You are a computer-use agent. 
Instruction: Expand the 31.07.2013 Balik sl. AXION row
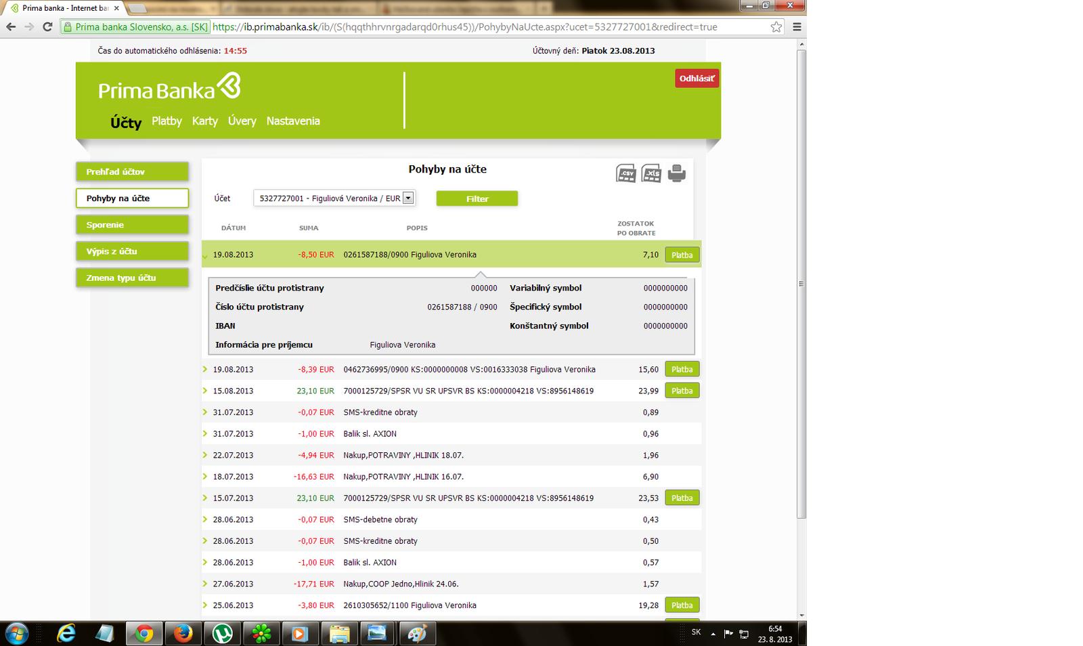205,434
